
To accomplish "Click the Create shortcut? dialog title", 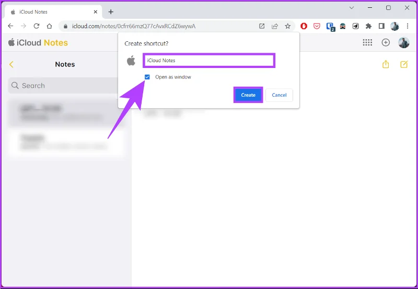I will tap(146, 43).
